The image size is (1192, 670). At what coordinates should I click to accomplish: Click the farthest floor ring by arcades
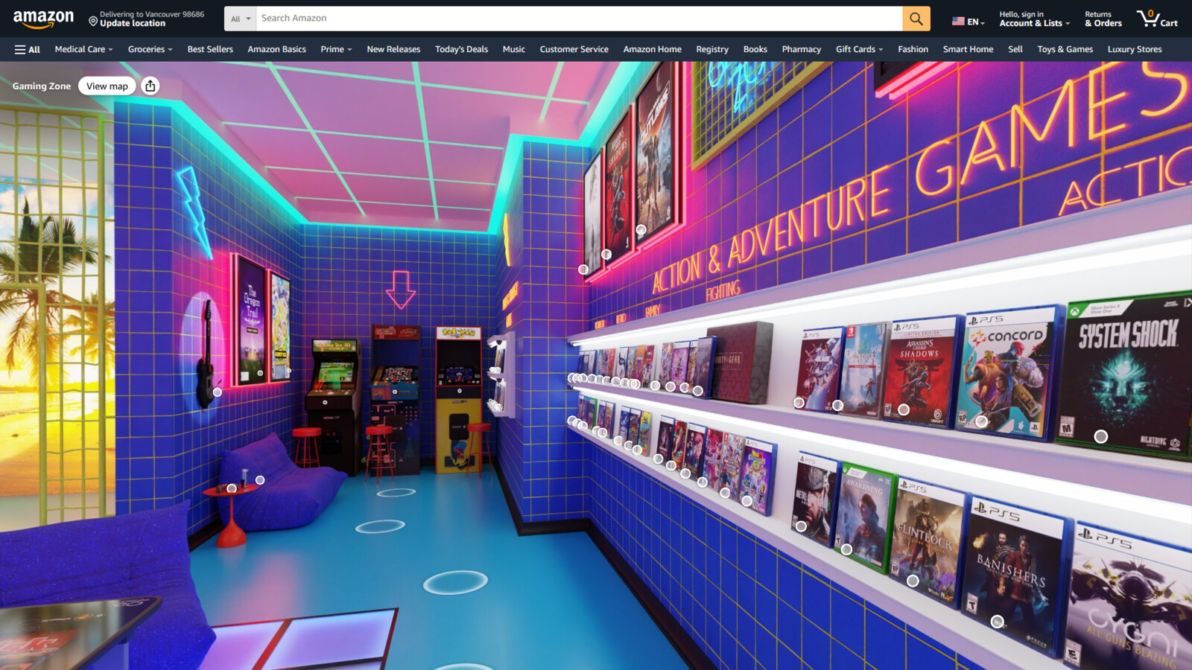(396, 492)
